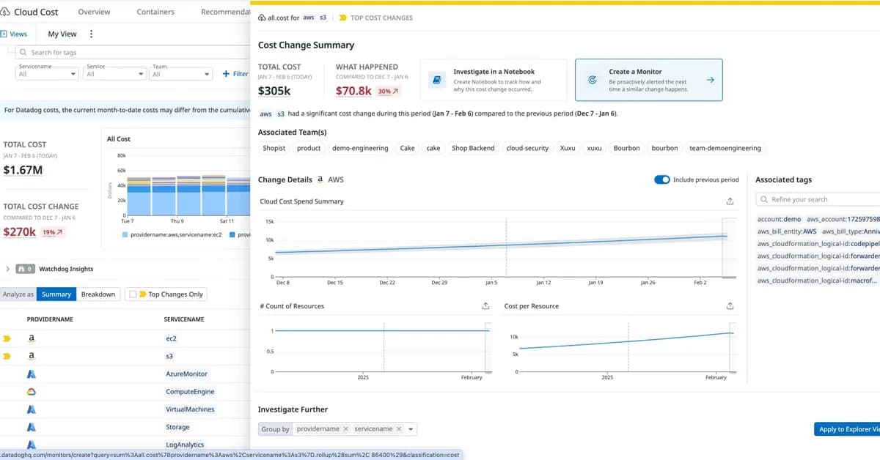
Task: Check the Top Changes Only checkbox
Action: [132, 294]
